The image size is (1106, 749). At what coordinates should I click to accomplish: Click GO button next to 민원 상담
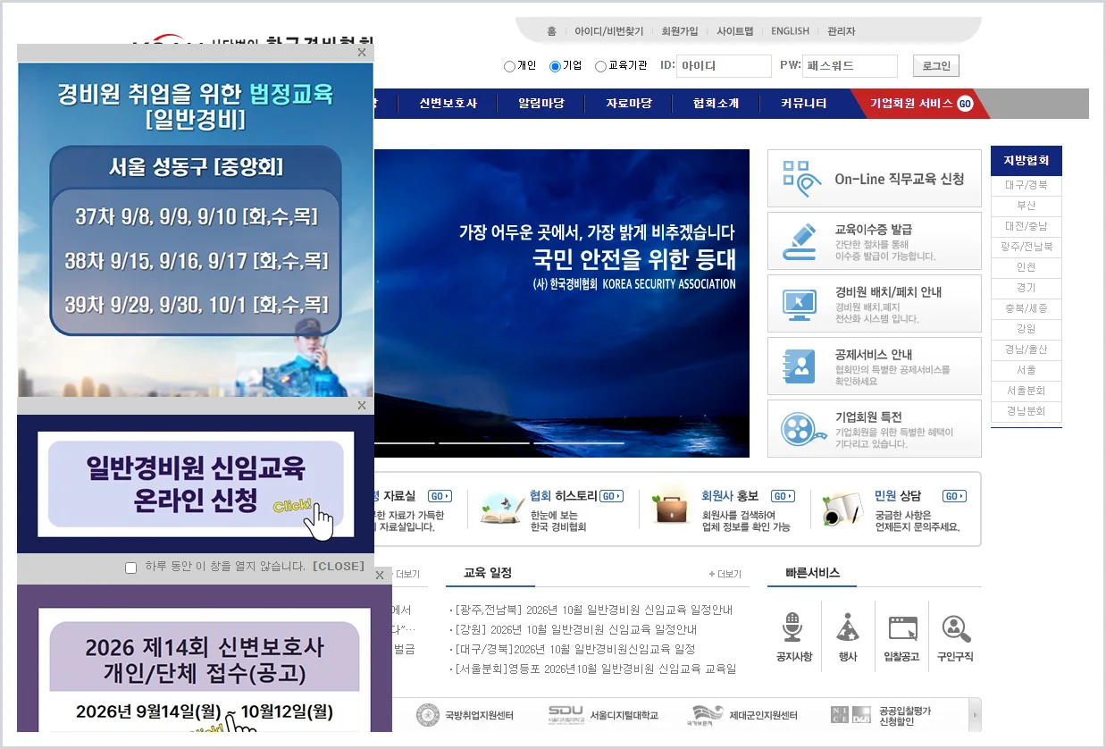pos(954,496)
